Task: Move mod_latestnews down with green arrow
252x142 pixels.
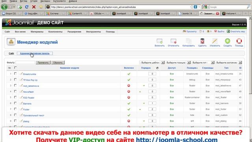Action: (144, 86)
